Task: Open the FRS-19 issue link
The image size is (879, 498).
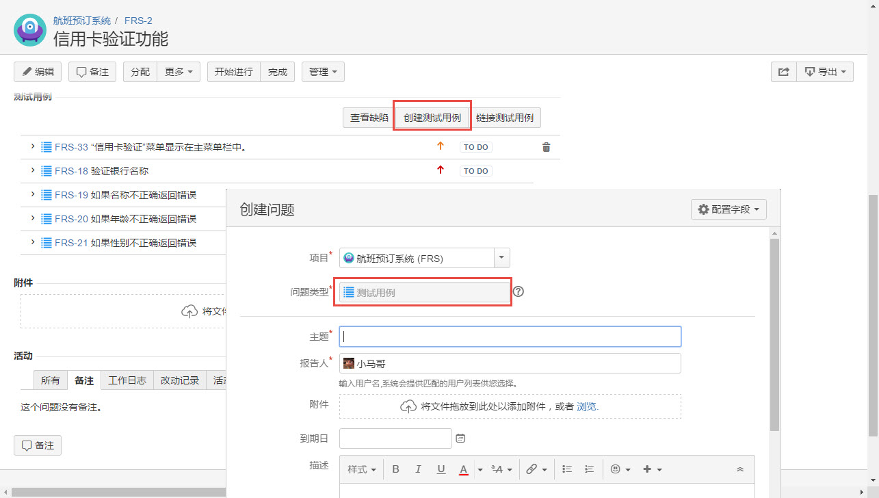Action: point(72,195)
